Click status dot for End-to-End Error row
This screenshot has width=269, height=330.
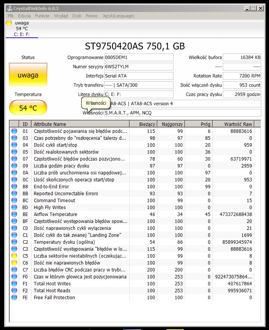14,187
